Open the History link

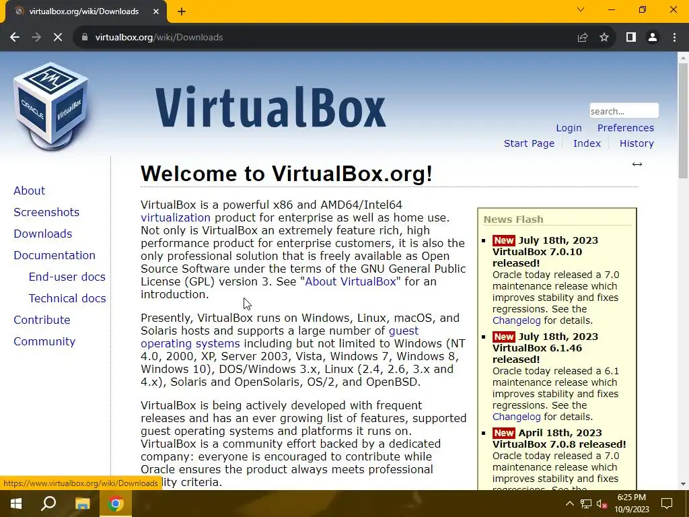point(637,143)
